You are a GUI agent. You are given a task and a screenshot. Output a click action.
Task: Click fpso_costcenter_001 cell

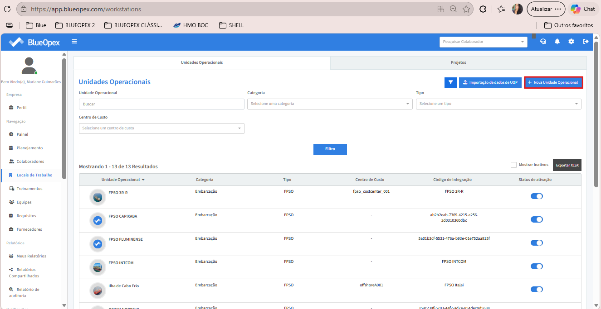[x=371, y=191]
